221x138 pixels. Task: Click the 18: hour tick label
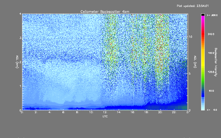click(x=146, y=112)
